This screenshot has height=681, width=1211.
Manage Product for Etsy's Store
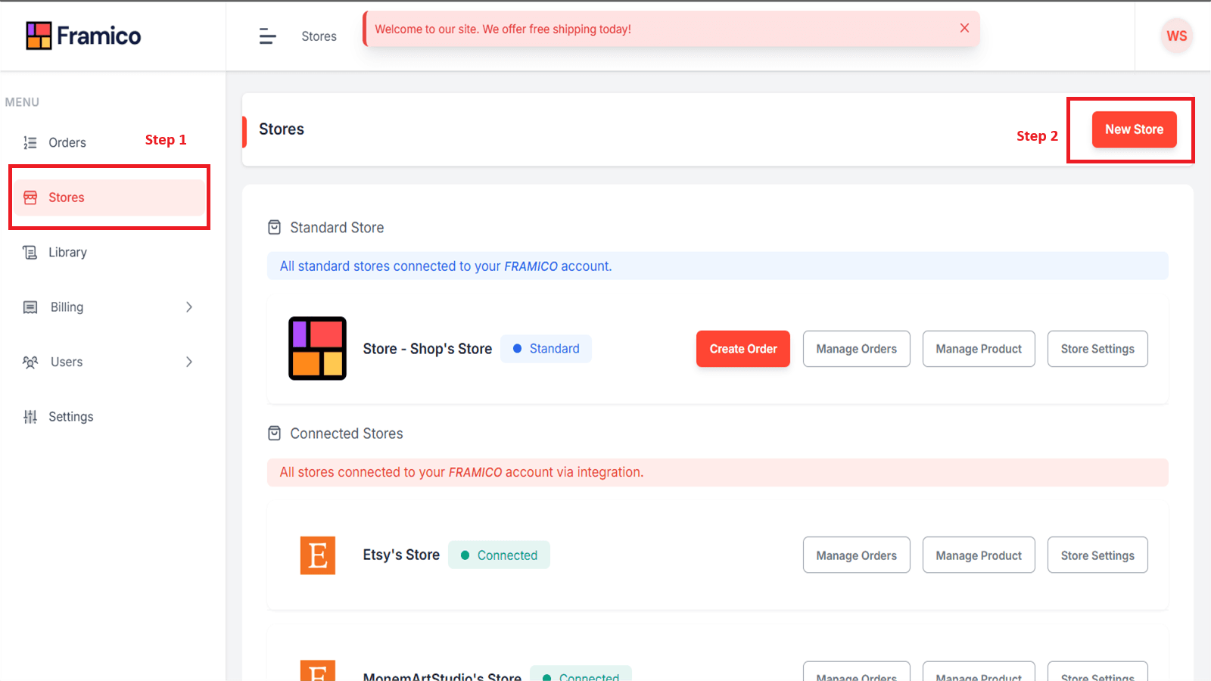click(x=979, y=555)
